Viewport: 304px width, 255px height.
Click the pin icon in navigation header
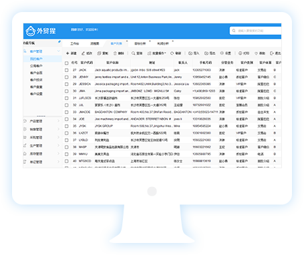coord(59,41)
